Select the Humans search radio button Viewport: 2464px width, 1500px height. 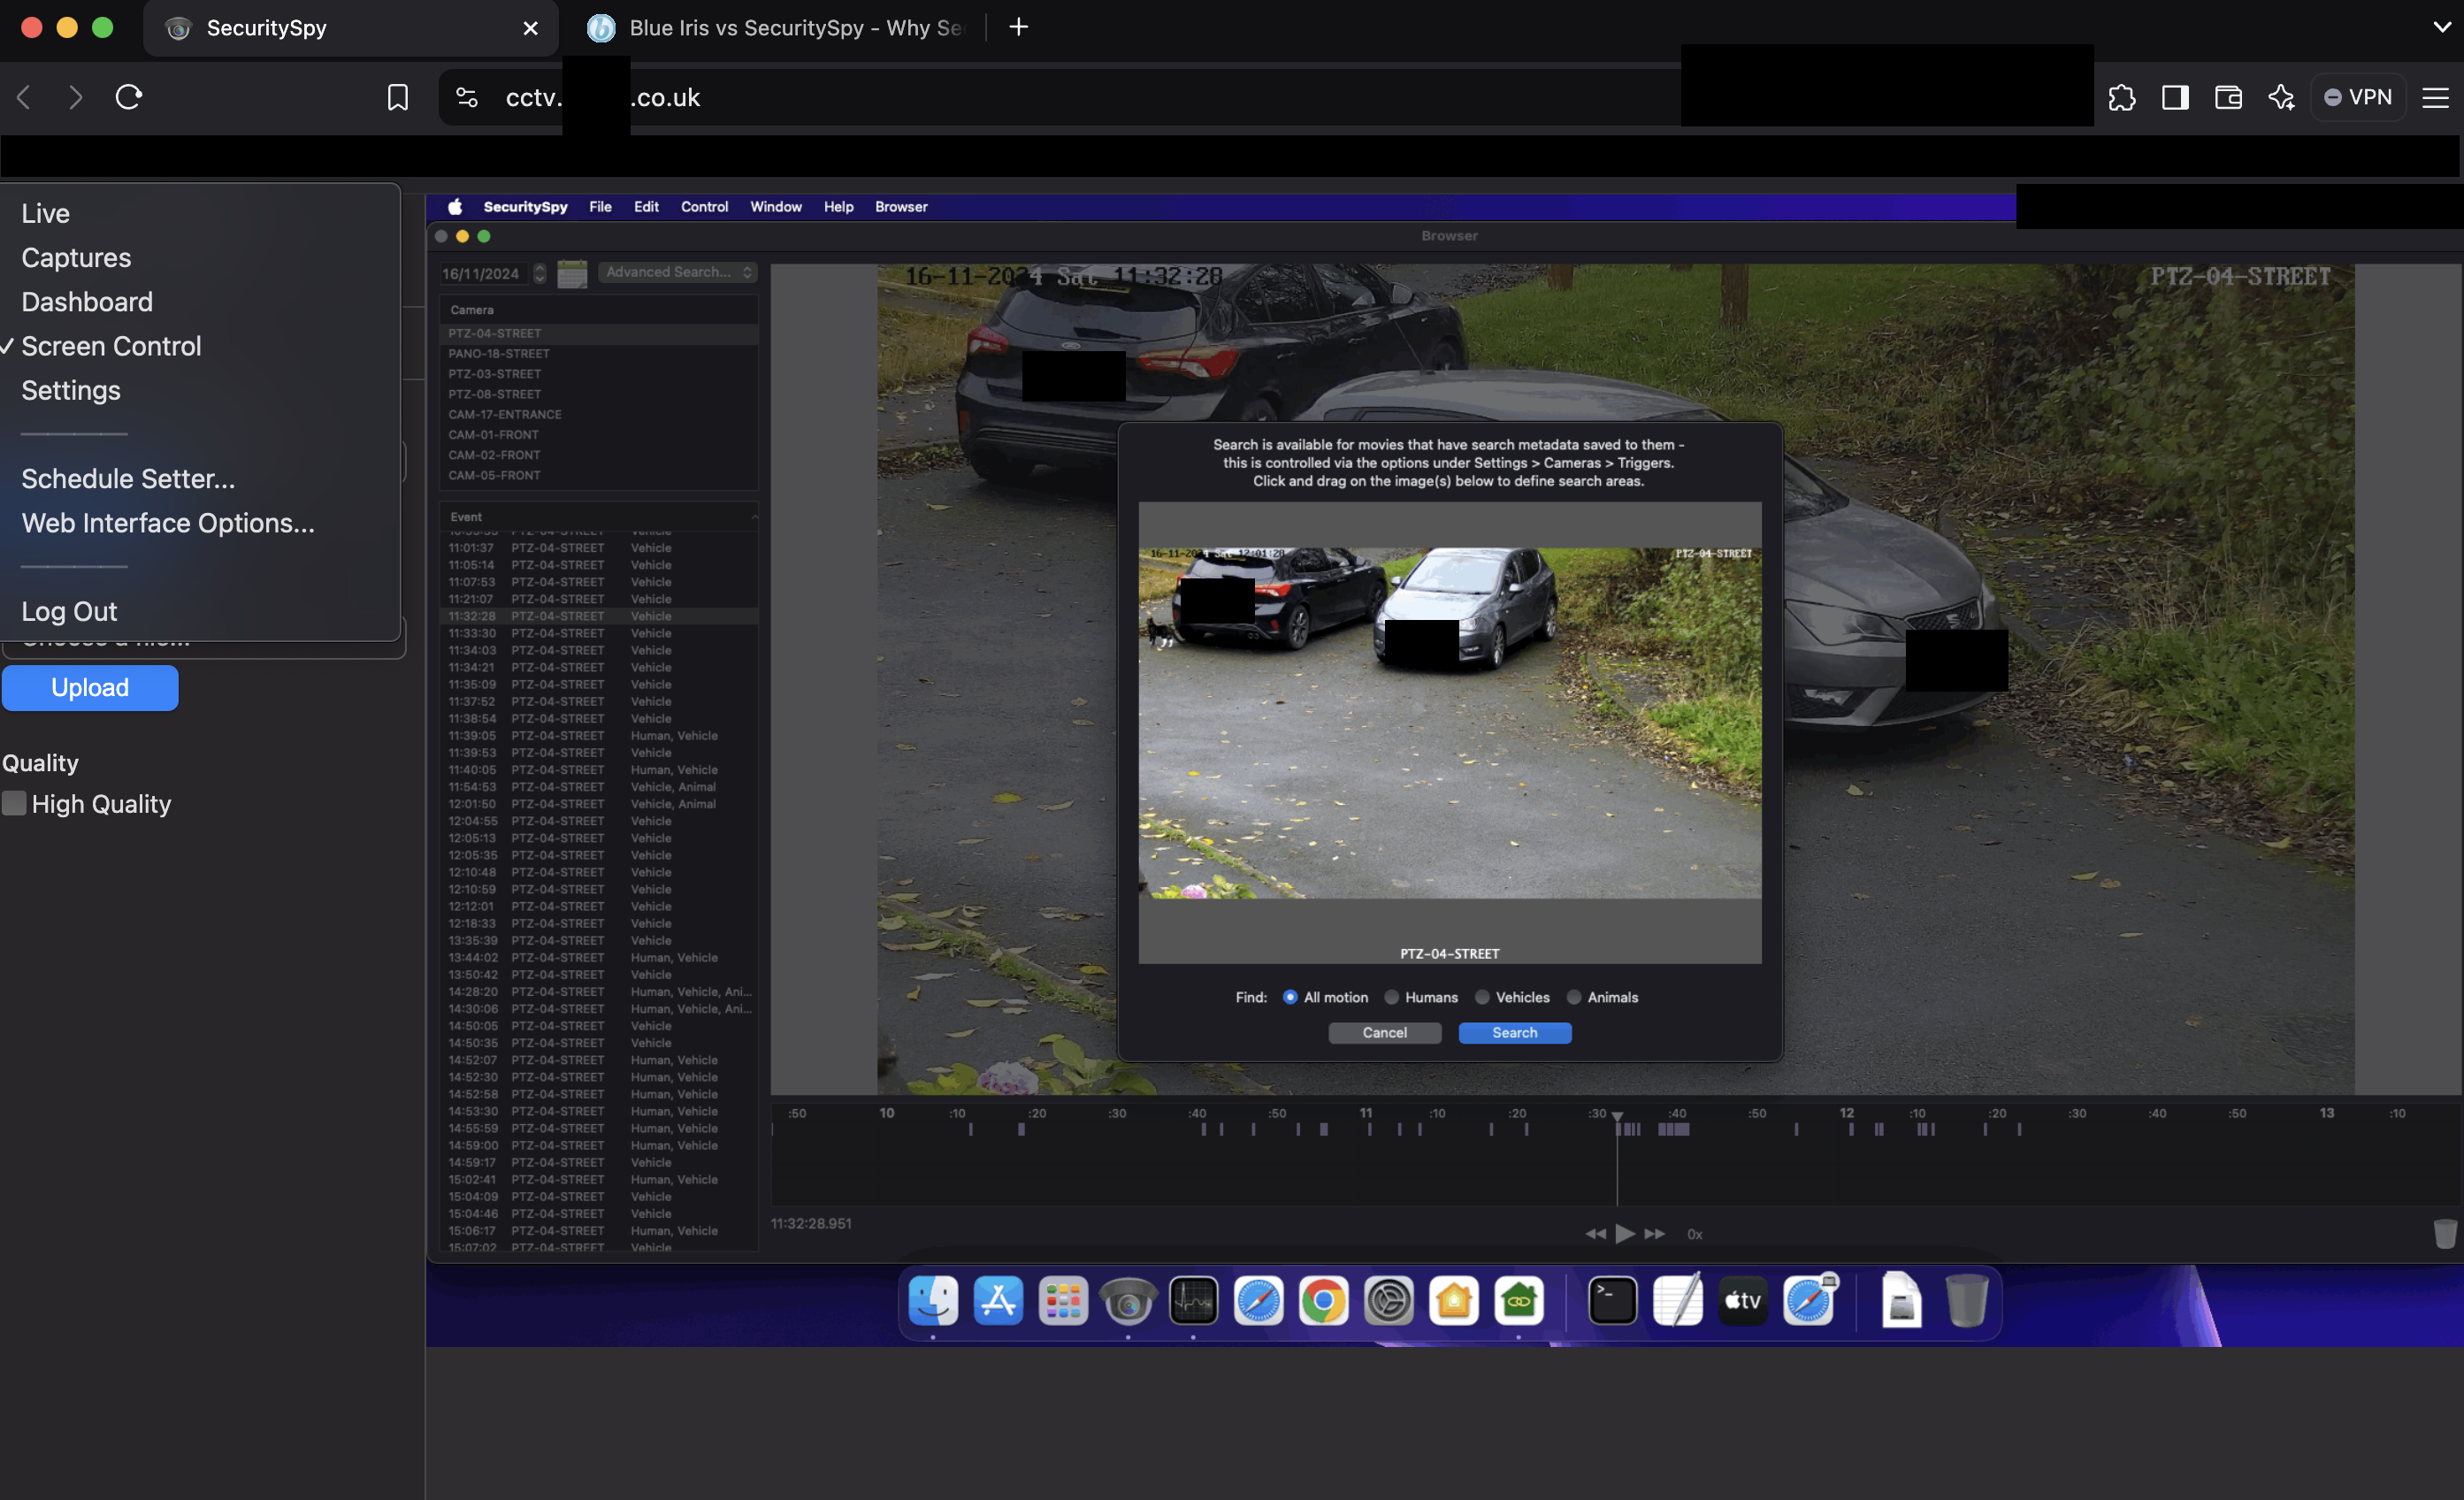click(1391, 997)
